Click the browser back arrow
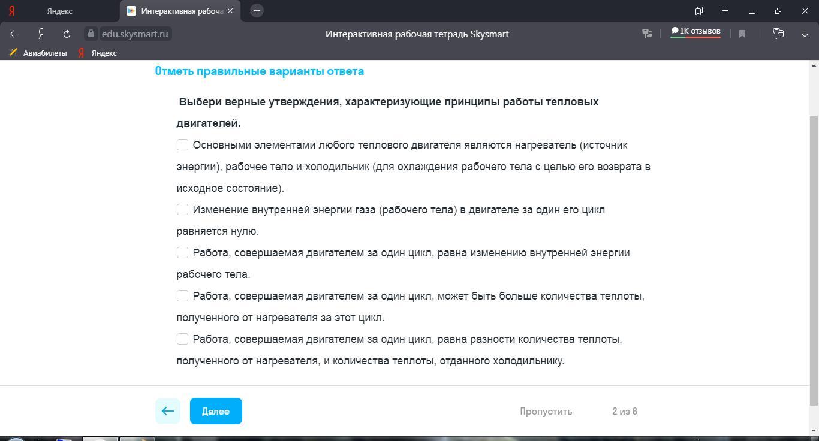This screenshot has height=441, width=819. tap(14, 34)
